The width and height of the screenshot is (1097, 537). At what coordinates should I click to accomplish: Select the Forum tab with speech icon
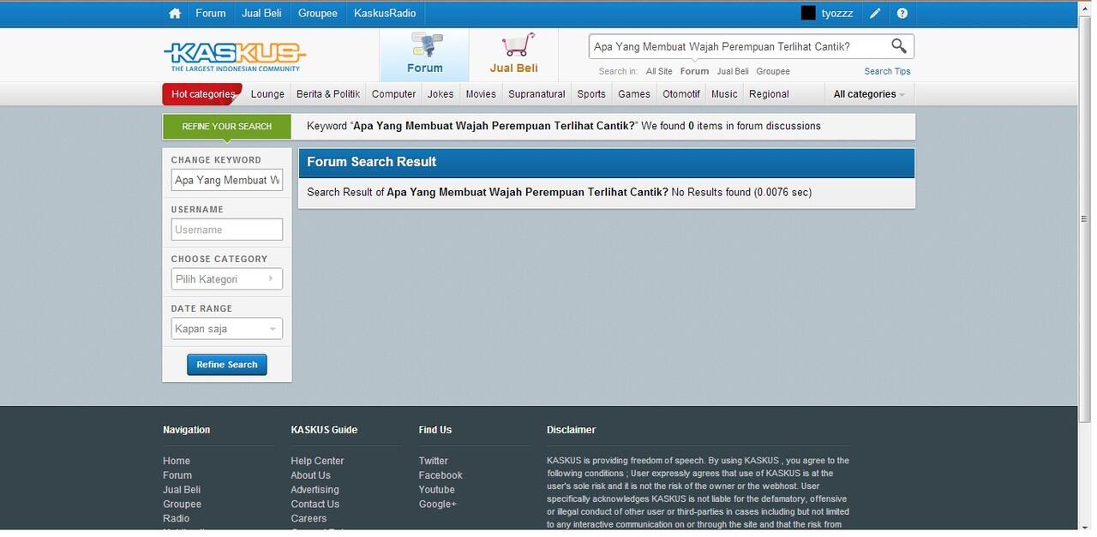coord(424,55)
